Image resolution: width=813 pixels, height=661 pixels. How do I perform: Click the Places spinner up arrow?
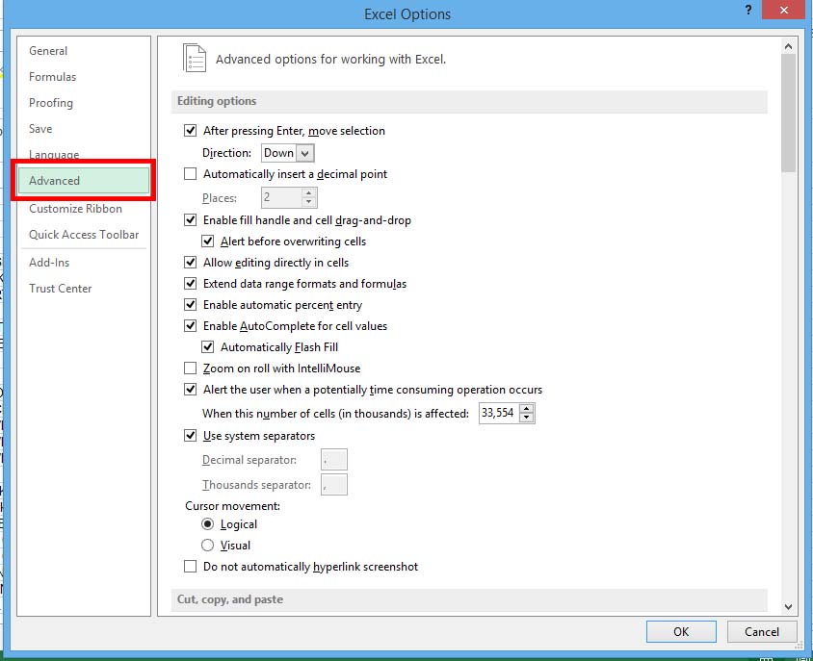(x=306, y=192)
